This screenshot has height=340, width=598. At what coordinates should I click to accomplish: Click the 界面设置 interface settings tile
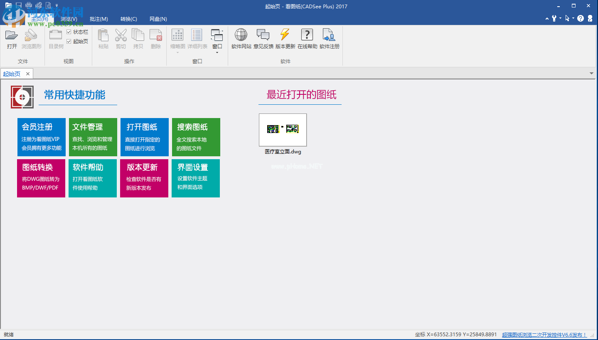click(196, 178)
